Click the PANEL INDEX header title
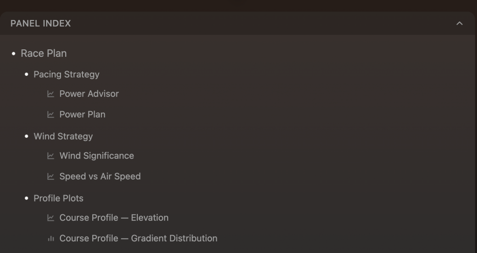Viewport: 477px width, 253px height. pyautogui.click(x=41, y=23)
